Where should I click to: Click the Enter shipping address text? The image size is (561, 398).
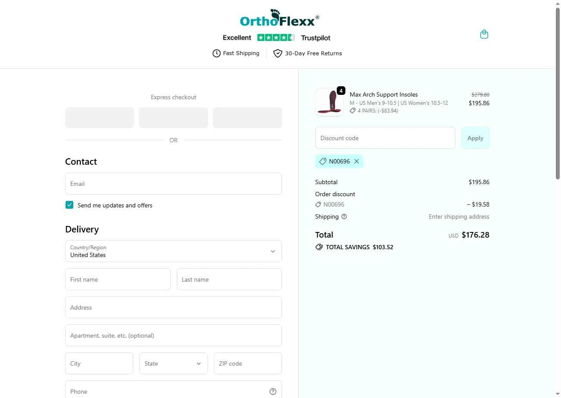pos(459,216)
